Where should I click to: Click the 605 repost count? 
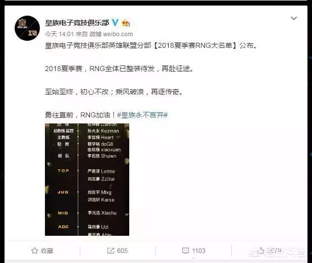(122, 251)
